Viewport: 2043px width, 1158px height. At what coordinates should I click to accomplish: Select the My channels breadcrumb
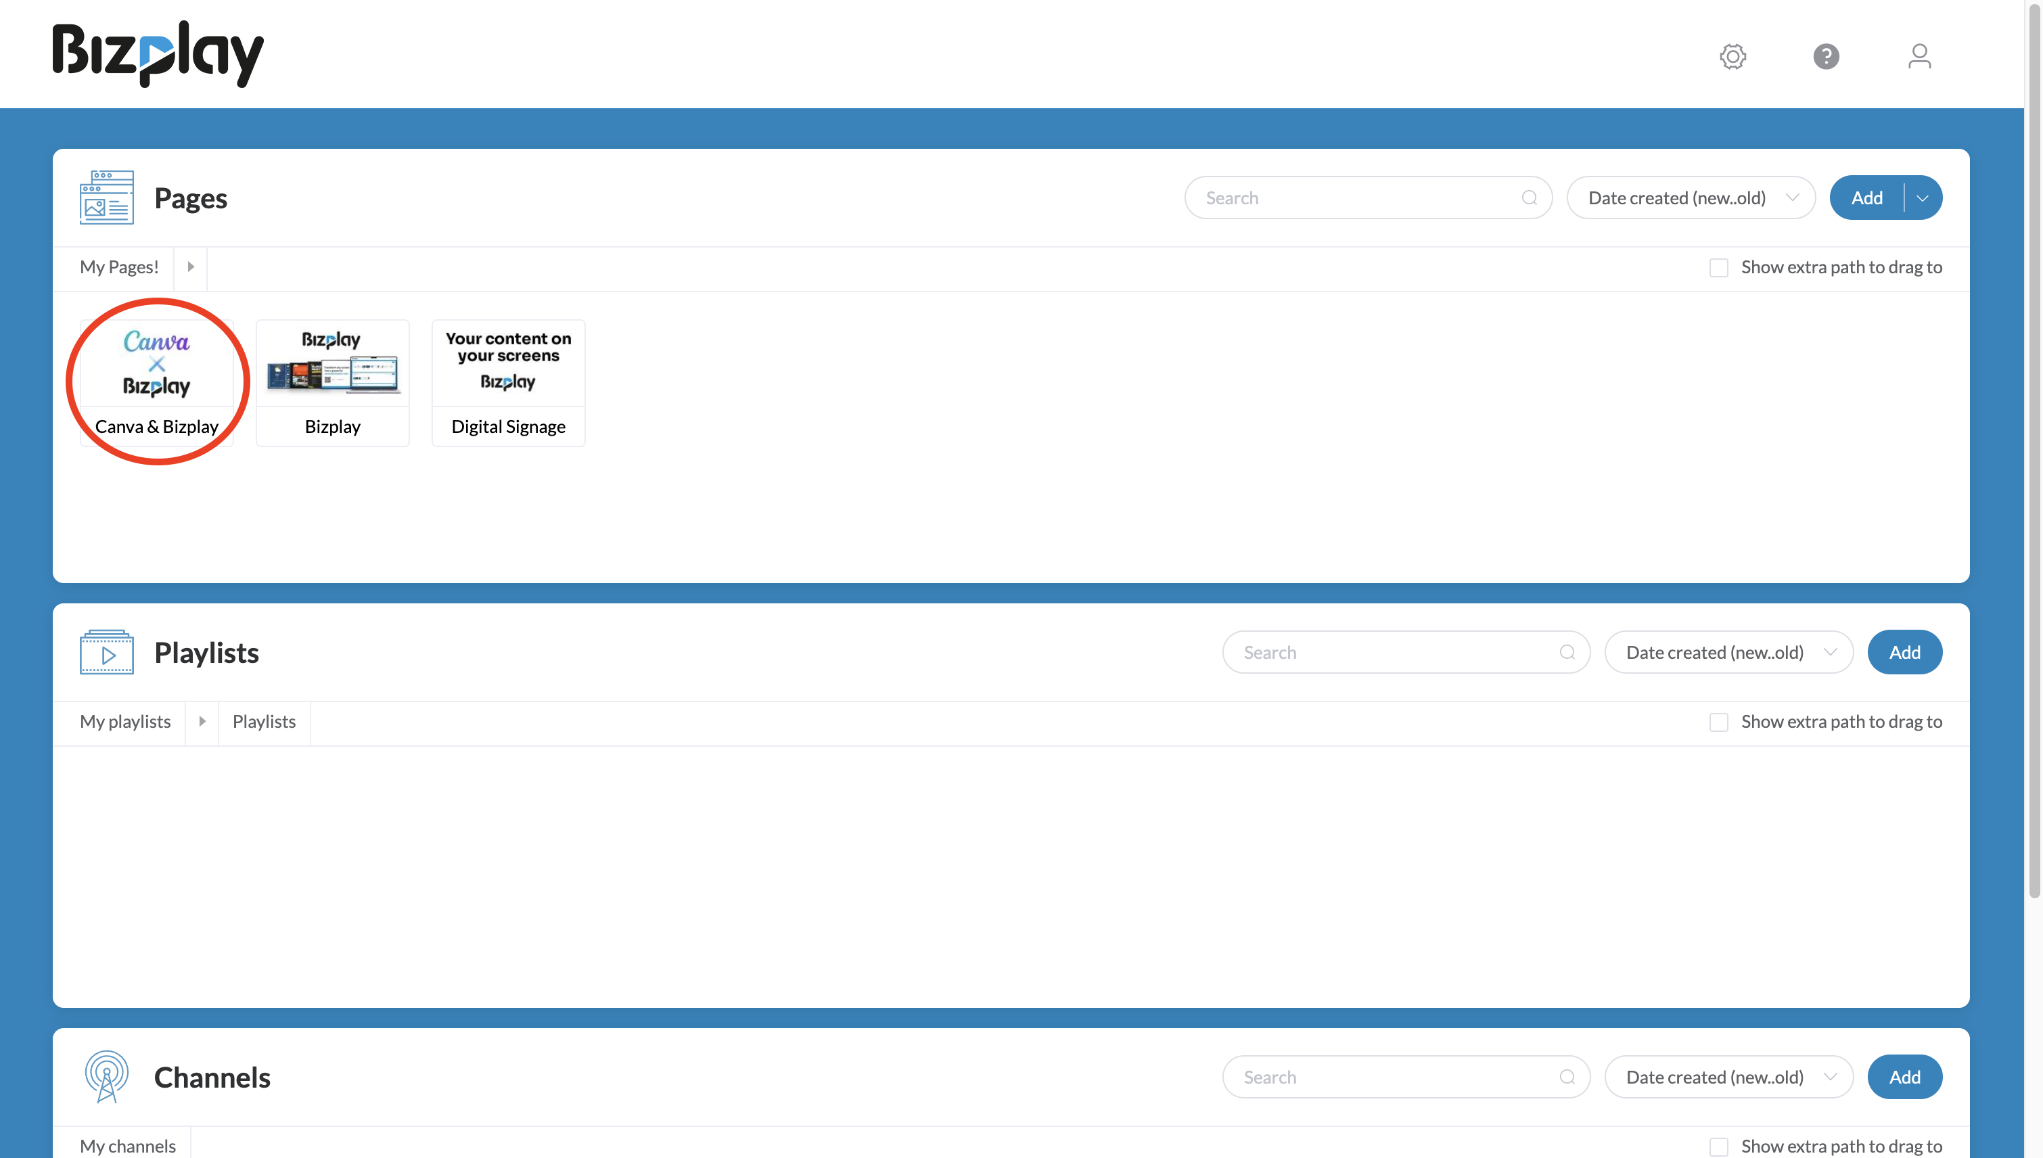[x=127, y=1146]
